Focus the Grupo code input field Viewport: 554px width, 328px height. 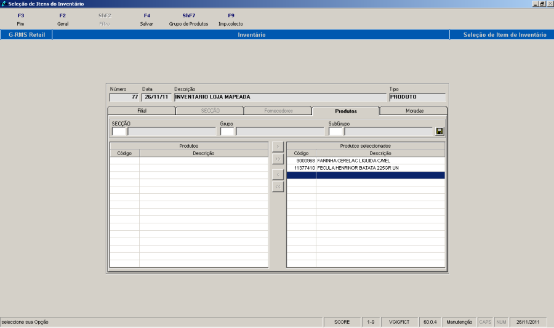[227, 131]
